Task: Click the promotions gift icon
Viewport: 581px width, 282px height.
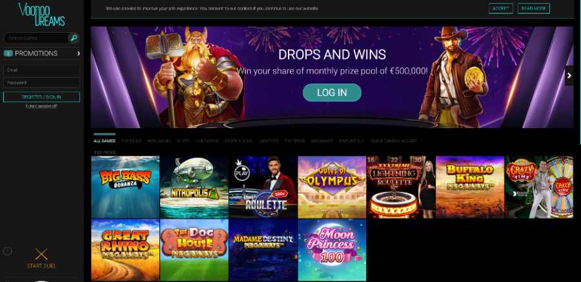Action: pyautogui.click(x=8, y=53)
